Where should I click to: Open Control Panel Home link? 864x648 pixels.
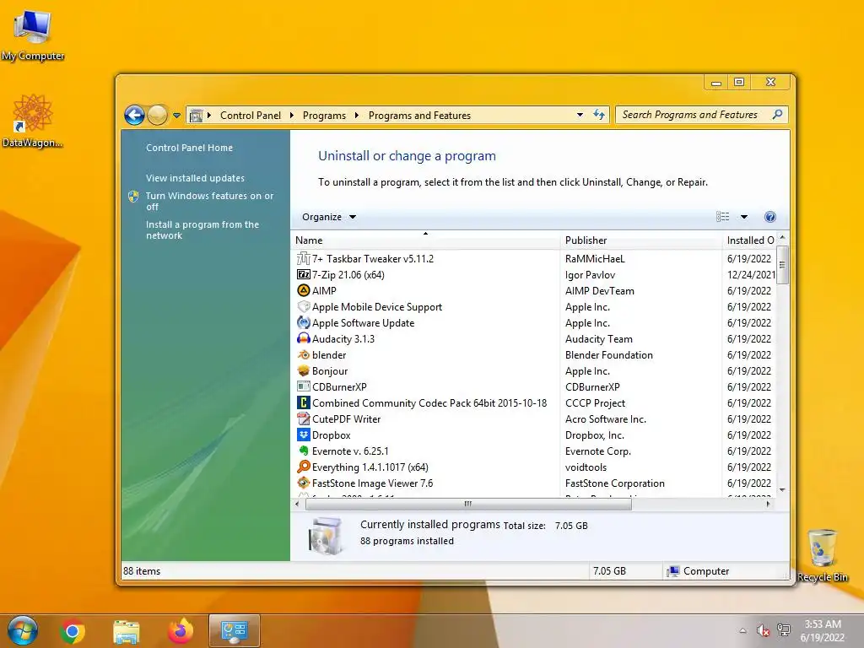click(x=189, y=148)
